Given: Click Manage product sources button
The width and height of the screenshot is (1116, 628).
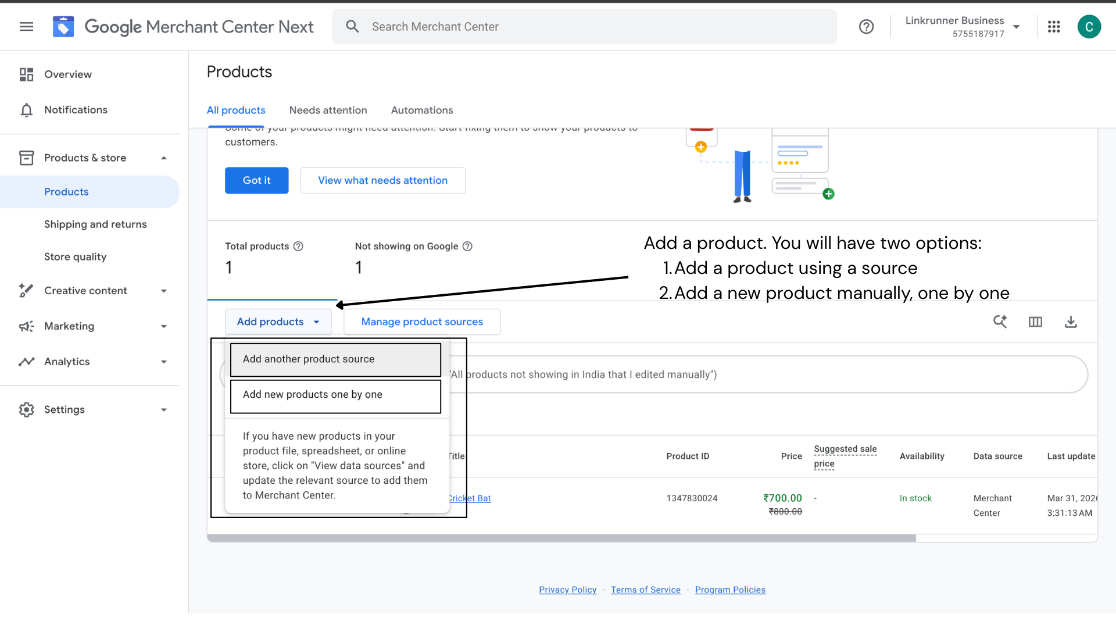Looking at the screenshot, I should pyautogui.click(x=422, y=322).
